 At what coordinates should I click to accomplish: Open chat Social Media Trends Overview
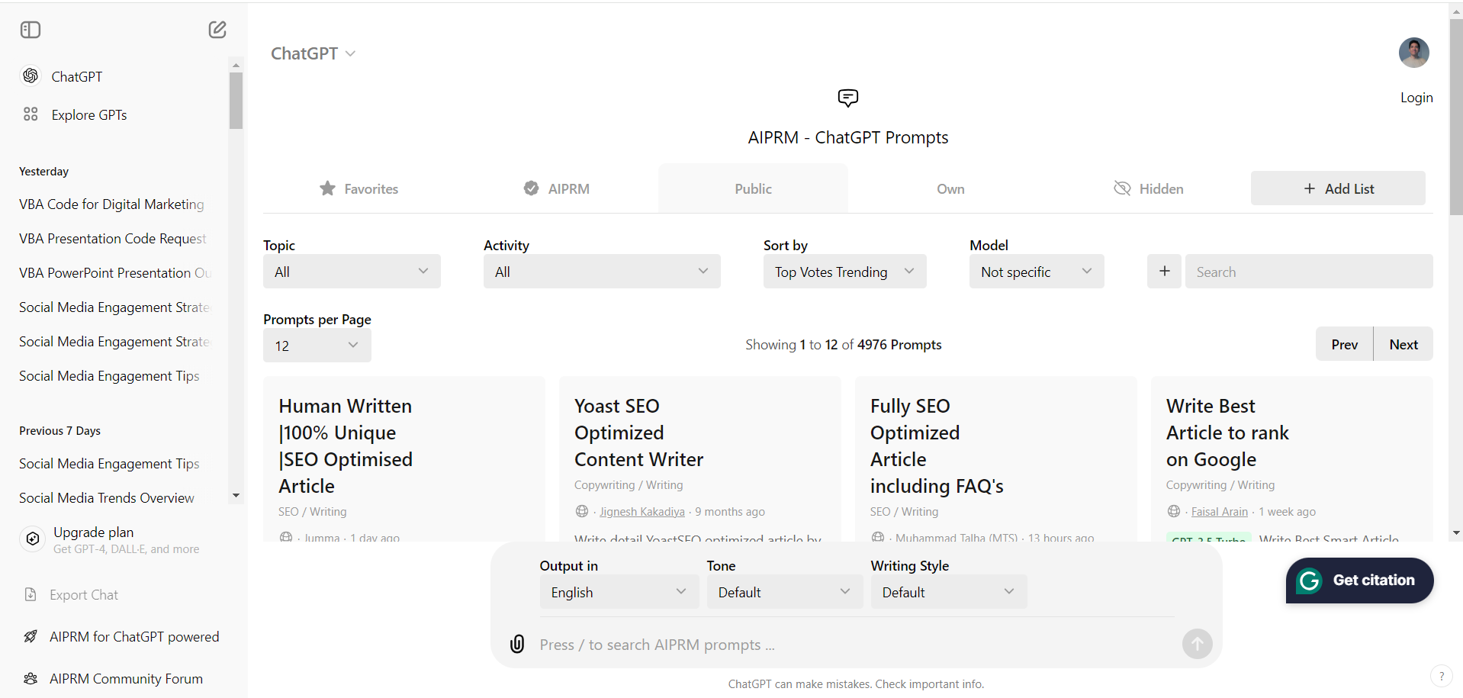click(107, 497)
